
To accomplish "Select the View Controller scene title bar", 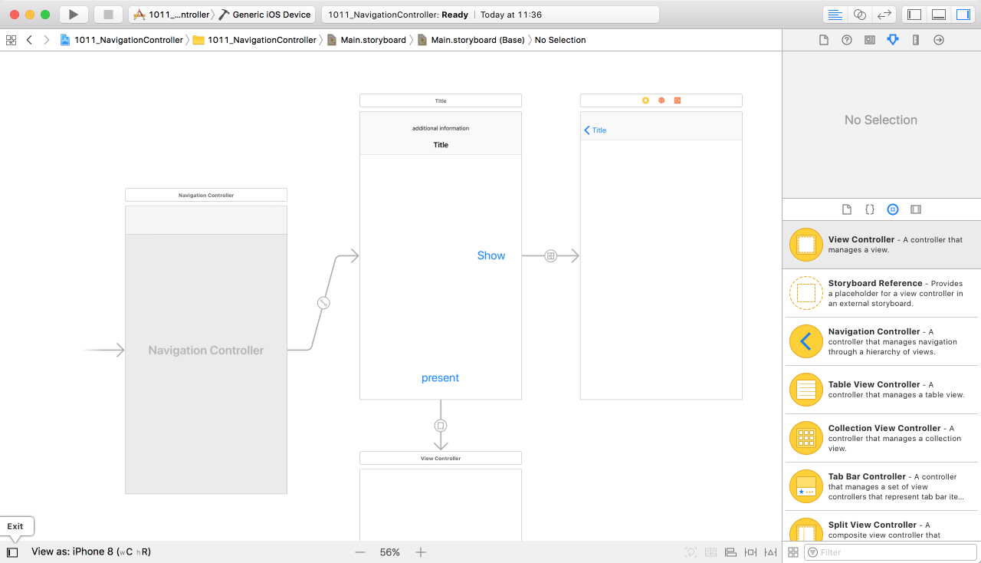I will pos(441,458).
